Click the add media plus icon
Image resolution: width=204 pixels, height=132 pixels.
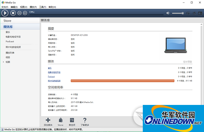point(48,120)
